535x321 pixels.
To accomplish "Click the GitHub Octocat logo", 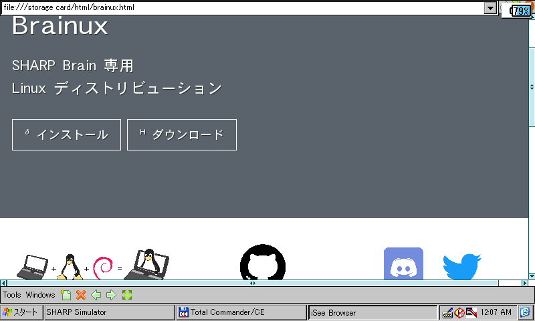I will pyautogui.click(x=263, y=262).
